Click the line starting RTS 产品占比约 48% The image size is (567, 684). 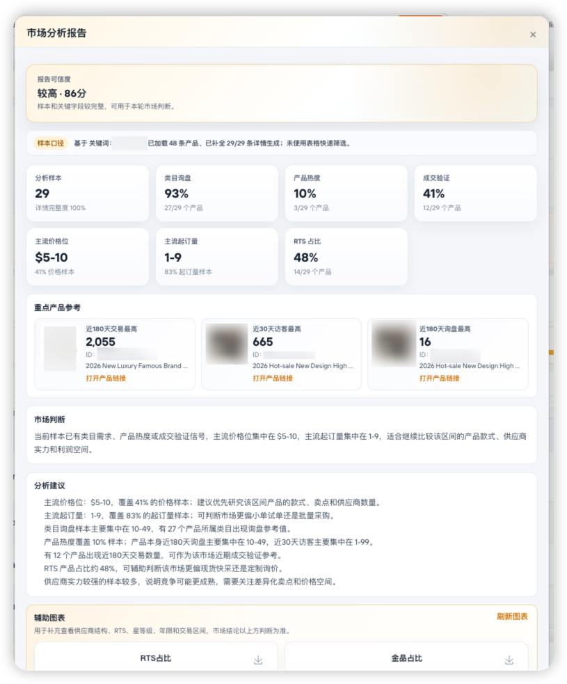pos(165,568)
